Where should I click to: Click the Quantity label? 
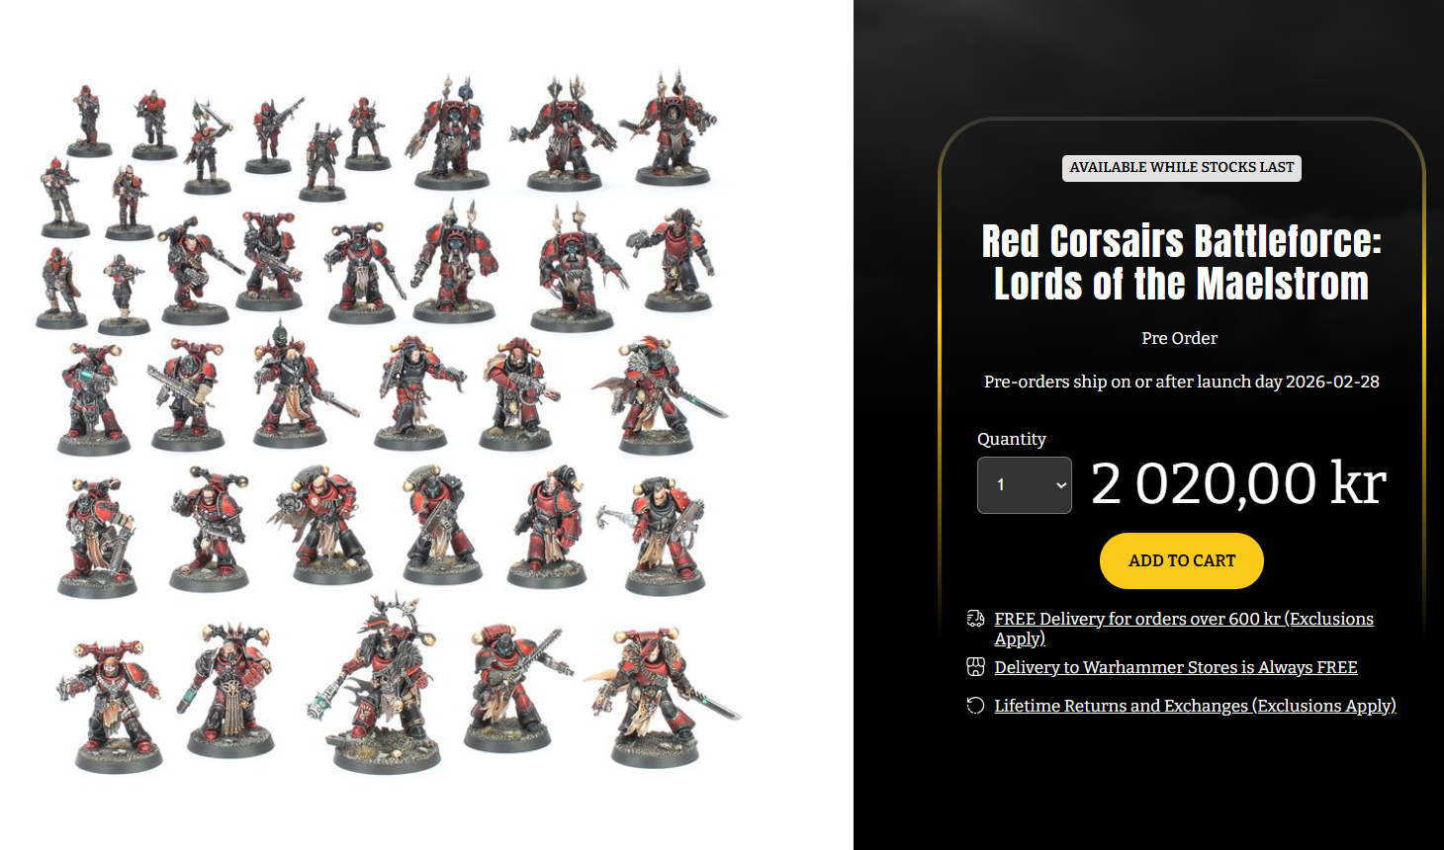(x=1011, y=439)
